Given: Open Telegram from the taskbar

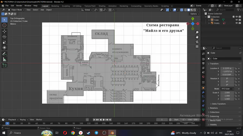Looking at the screenshot, I should pos(96,133).
